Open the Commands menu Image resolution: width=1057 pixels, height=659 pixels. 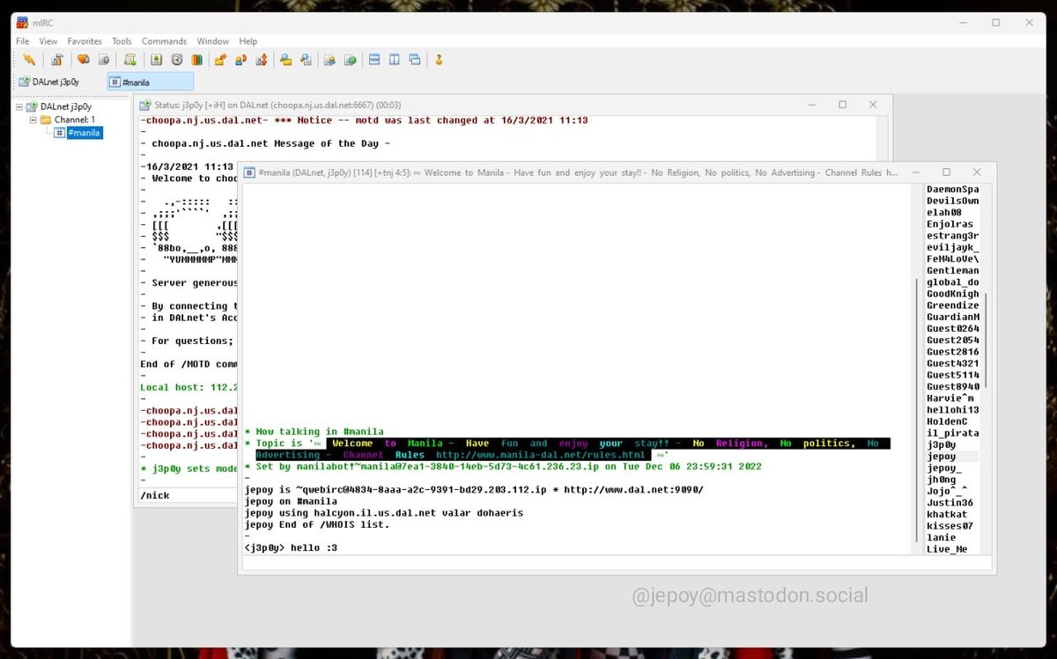coord(164,41)
